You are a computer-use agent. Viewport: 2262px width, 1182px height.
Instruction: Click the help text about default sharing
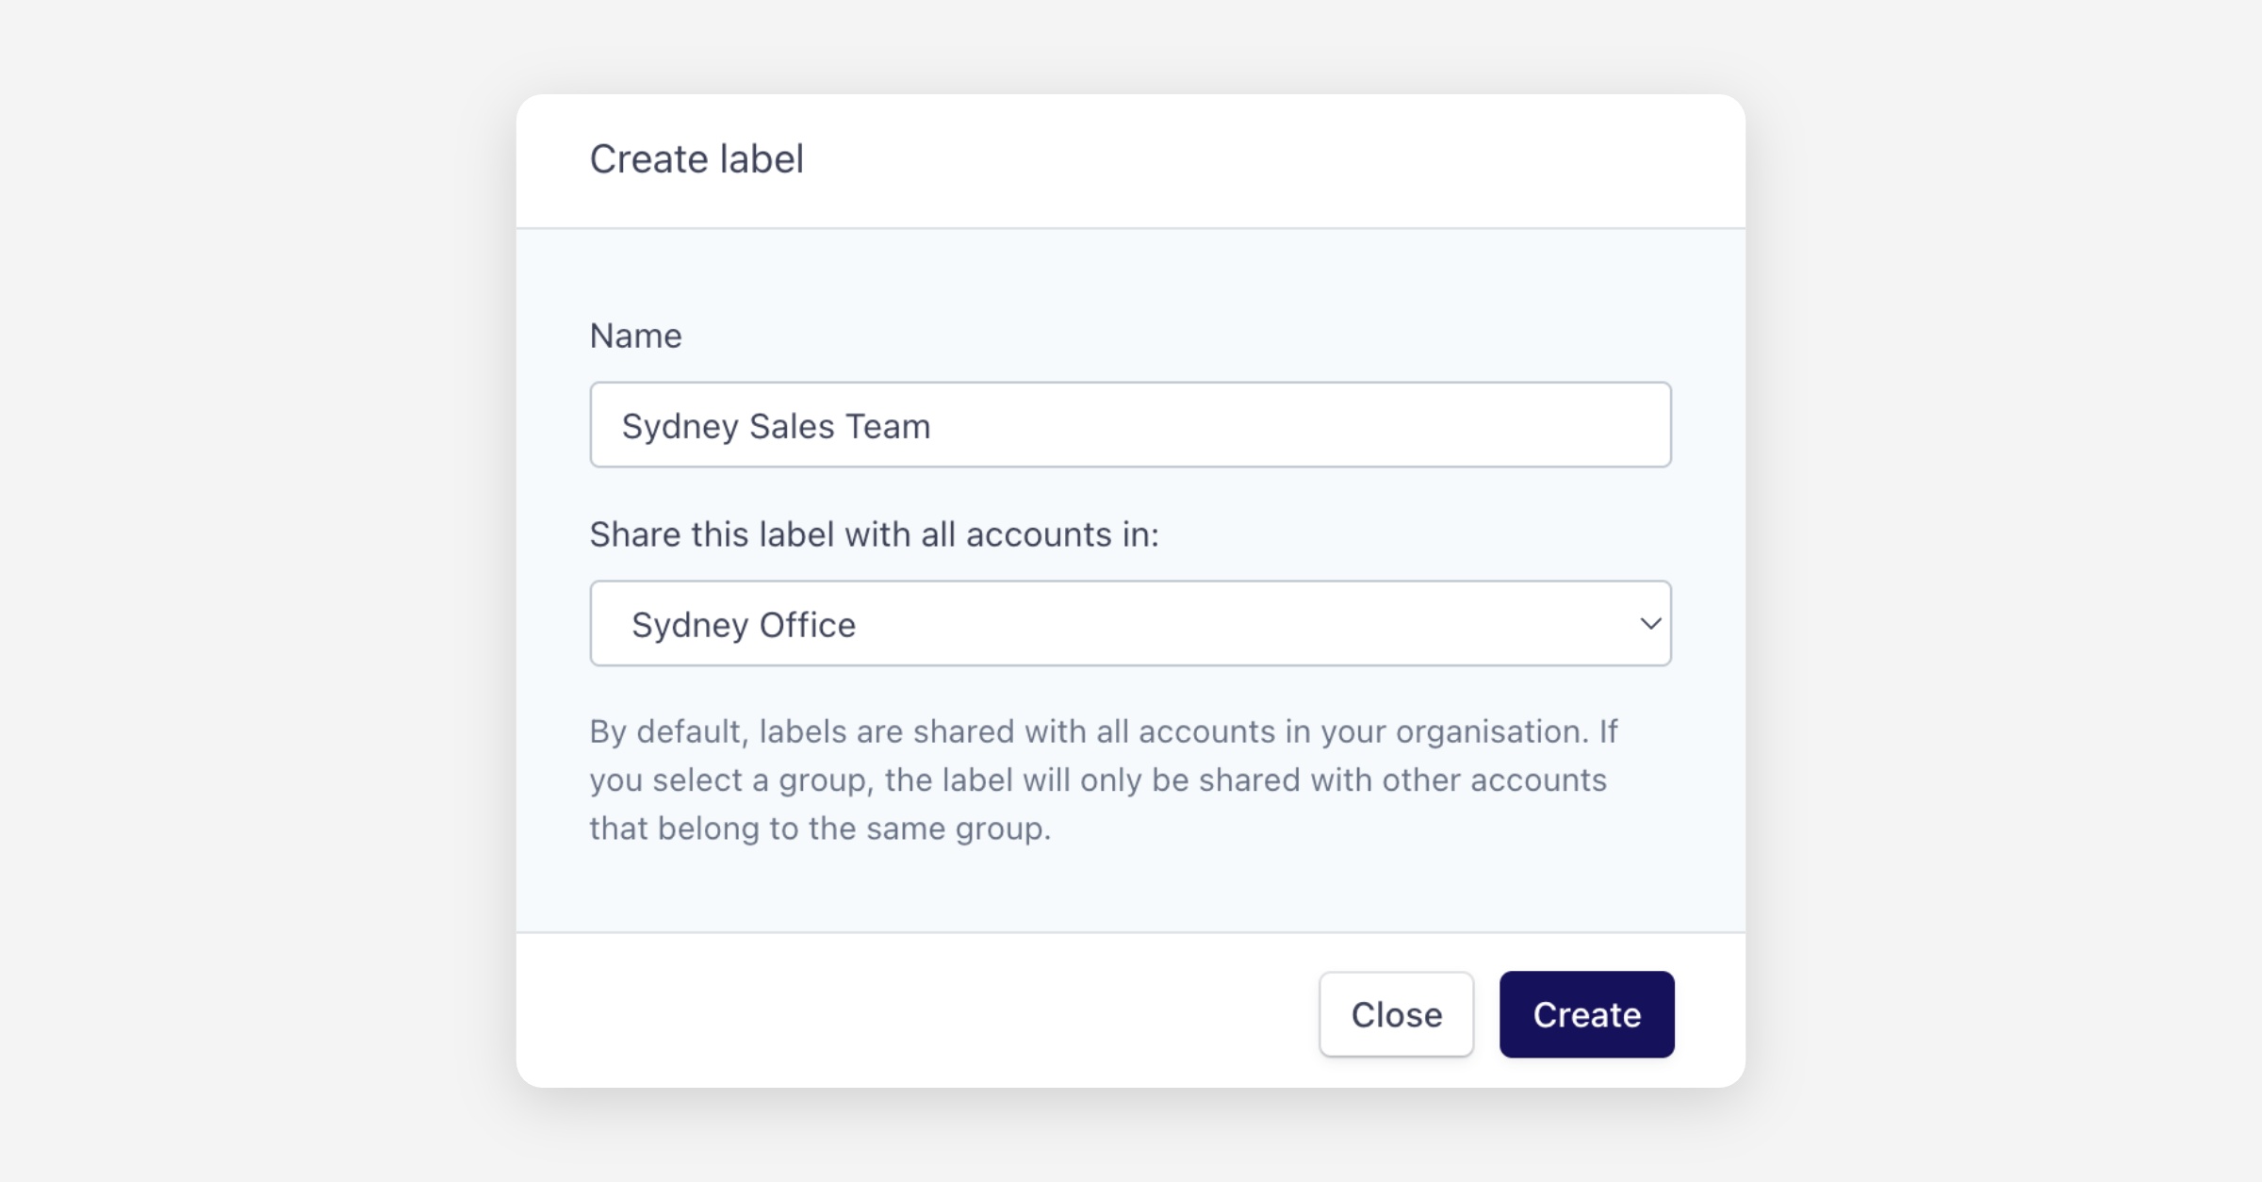coord(1103,780)
